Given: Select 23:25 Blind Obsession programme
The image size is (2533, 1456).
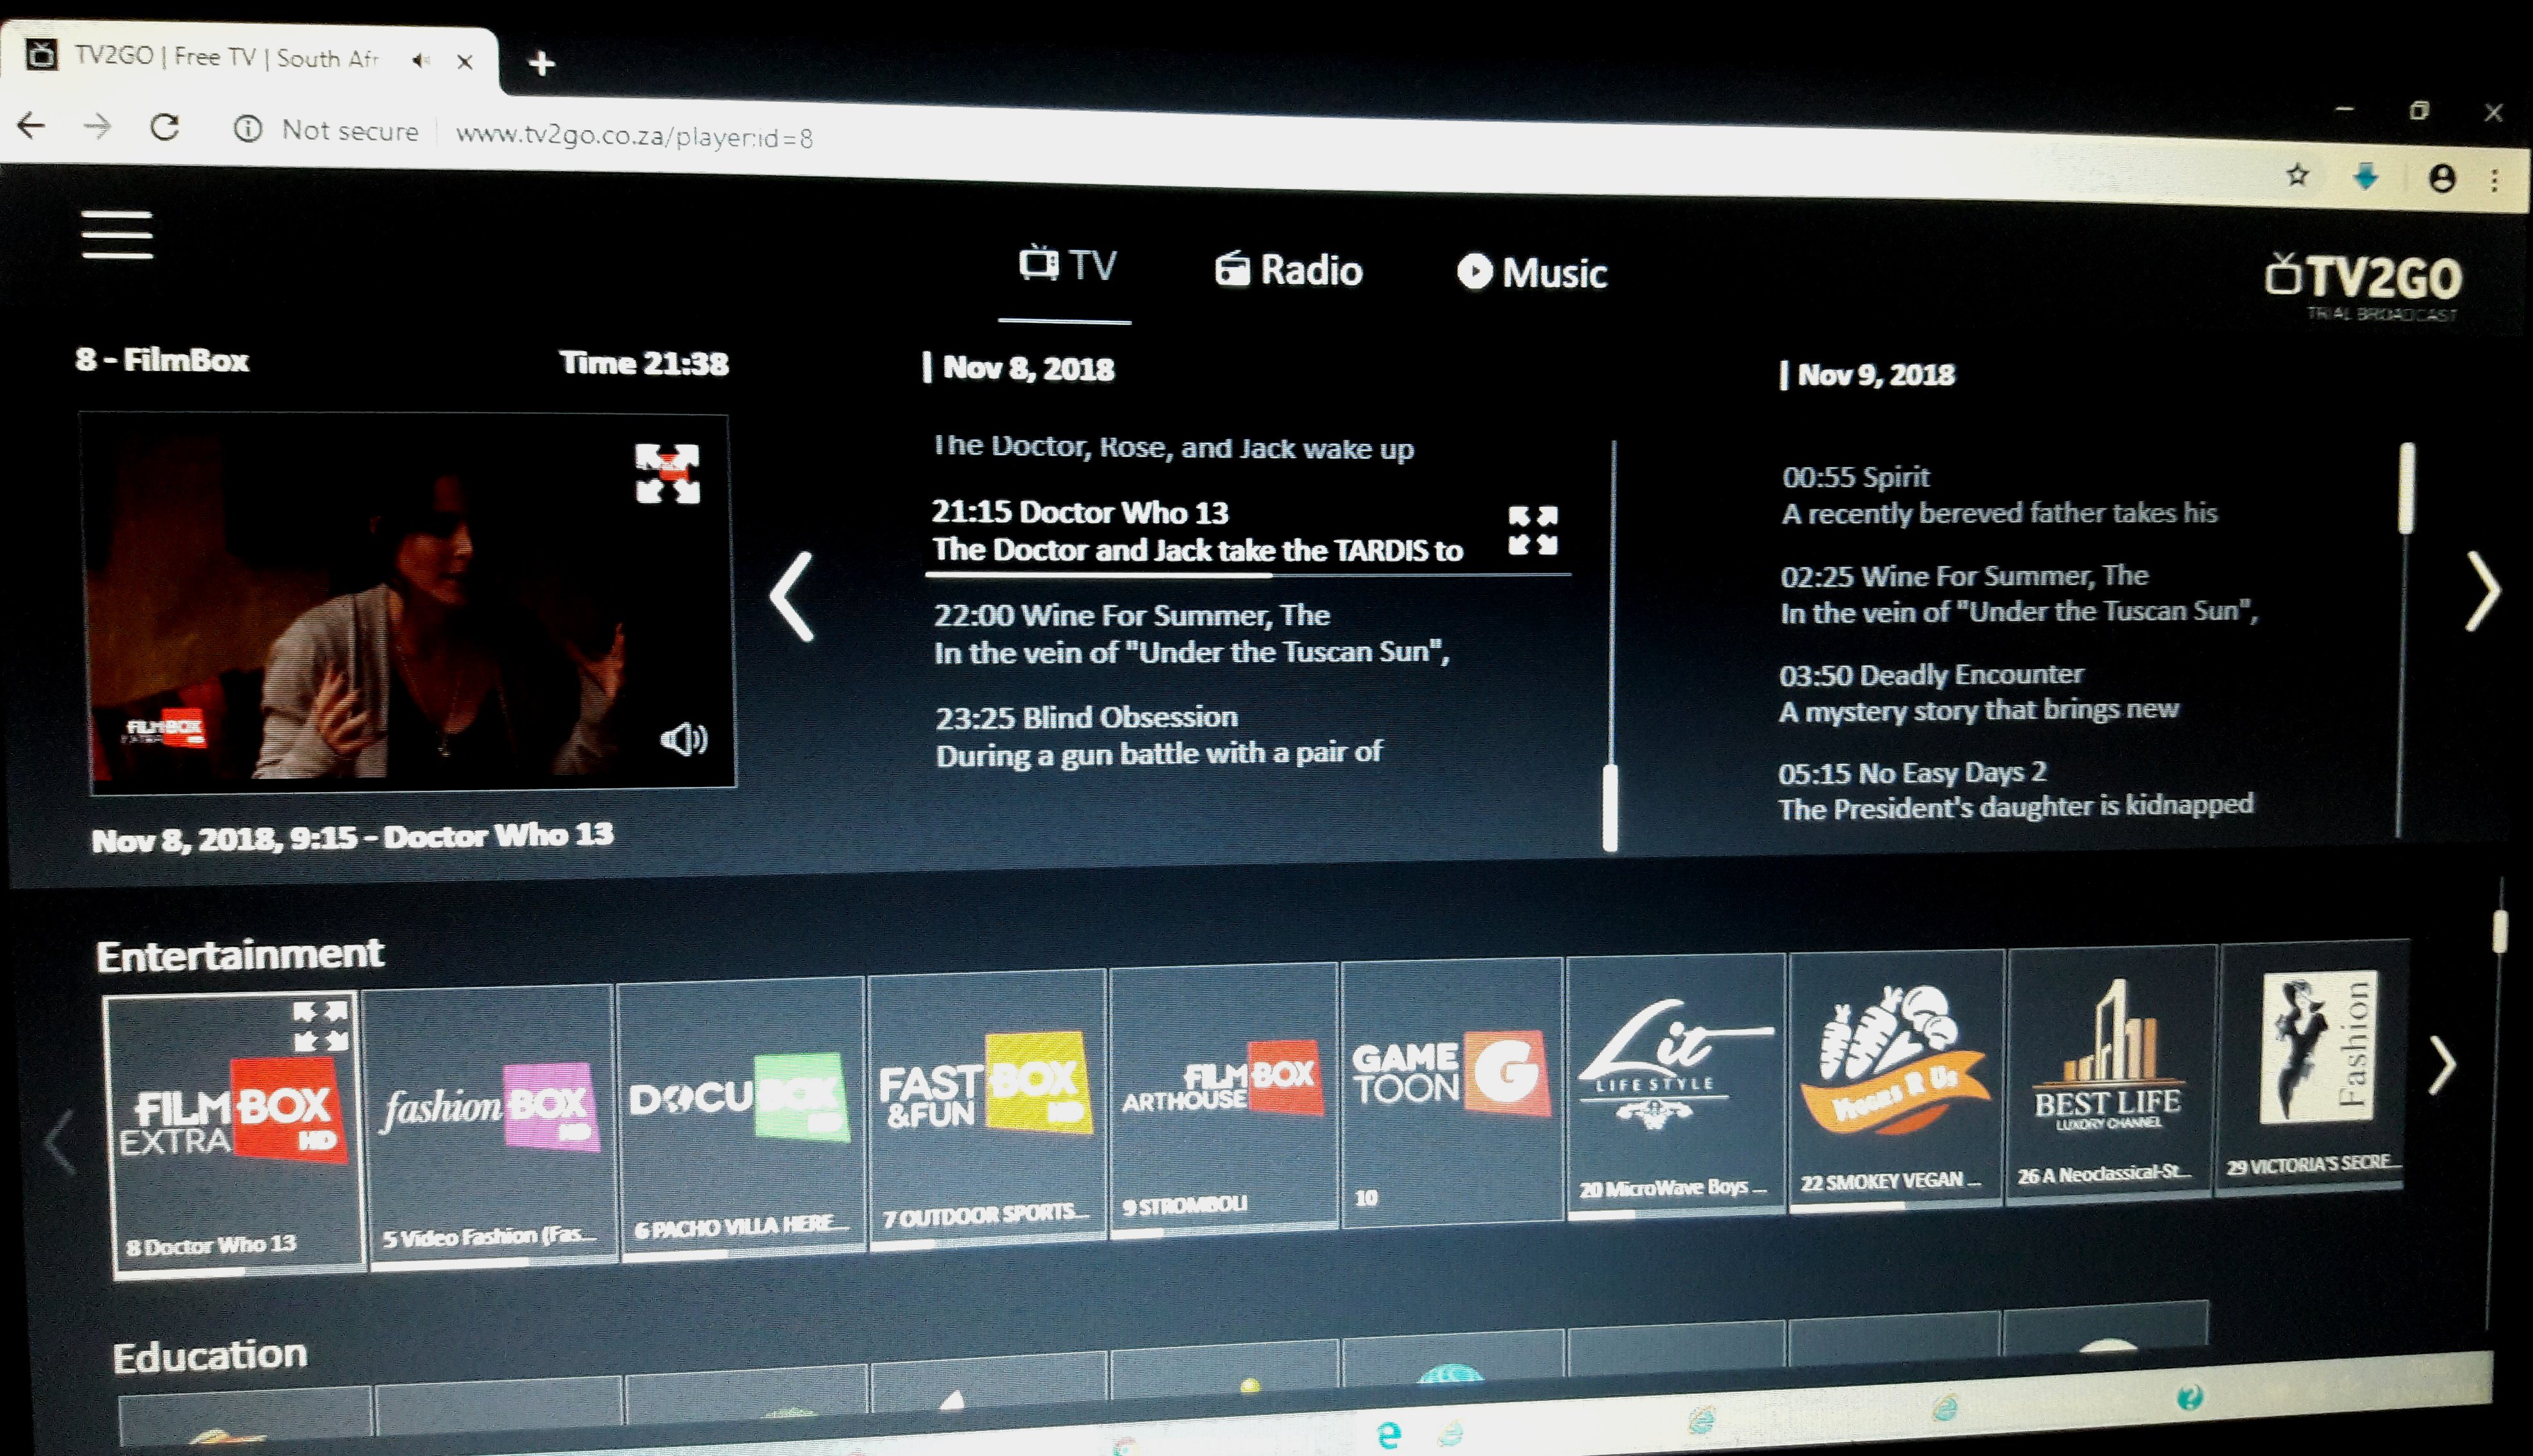Looking at the screenshot, I should (x=1158, y=735).
